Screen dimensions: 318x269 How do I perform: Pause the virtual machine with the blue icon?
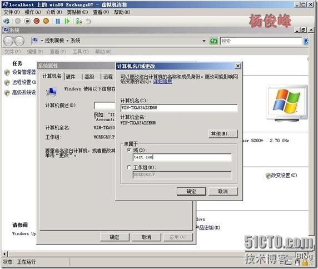pos(58,21)
